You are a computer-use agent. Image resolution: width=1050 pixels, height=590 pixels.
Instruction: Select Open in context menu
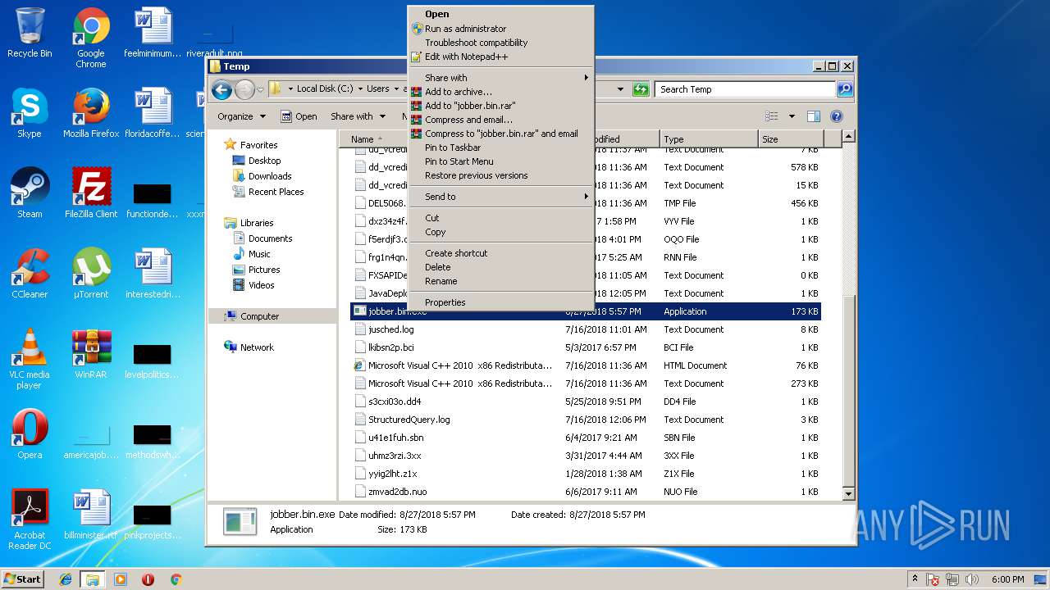[500, 14]
